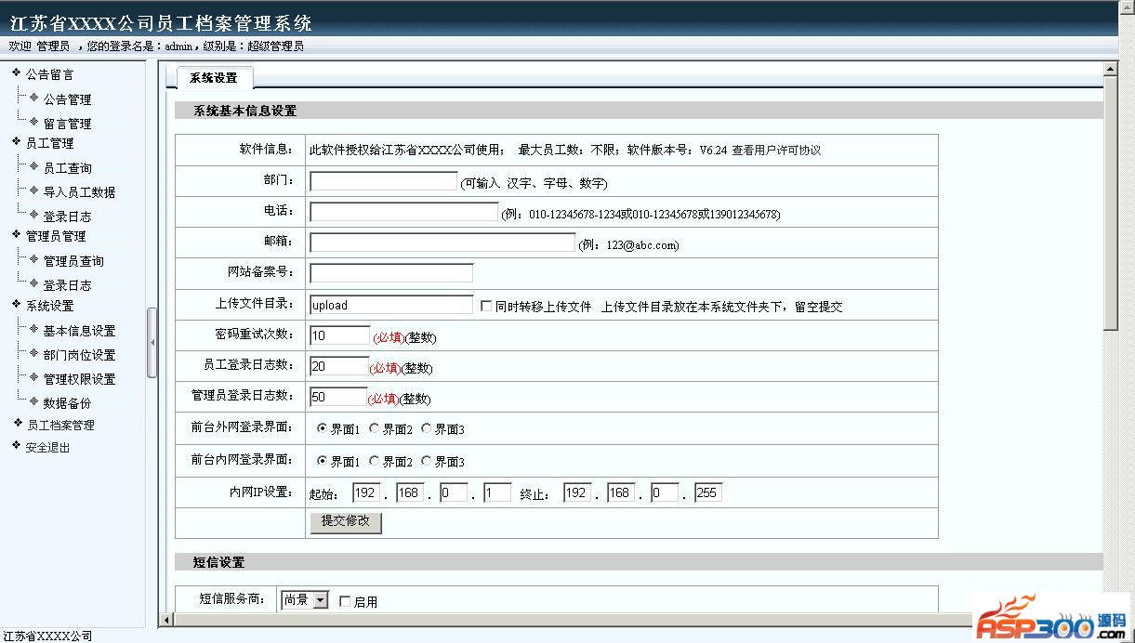Screen dimensions: 1135x643
Task: Open 数据备份 in the sidebar
Action: (67, 403)
